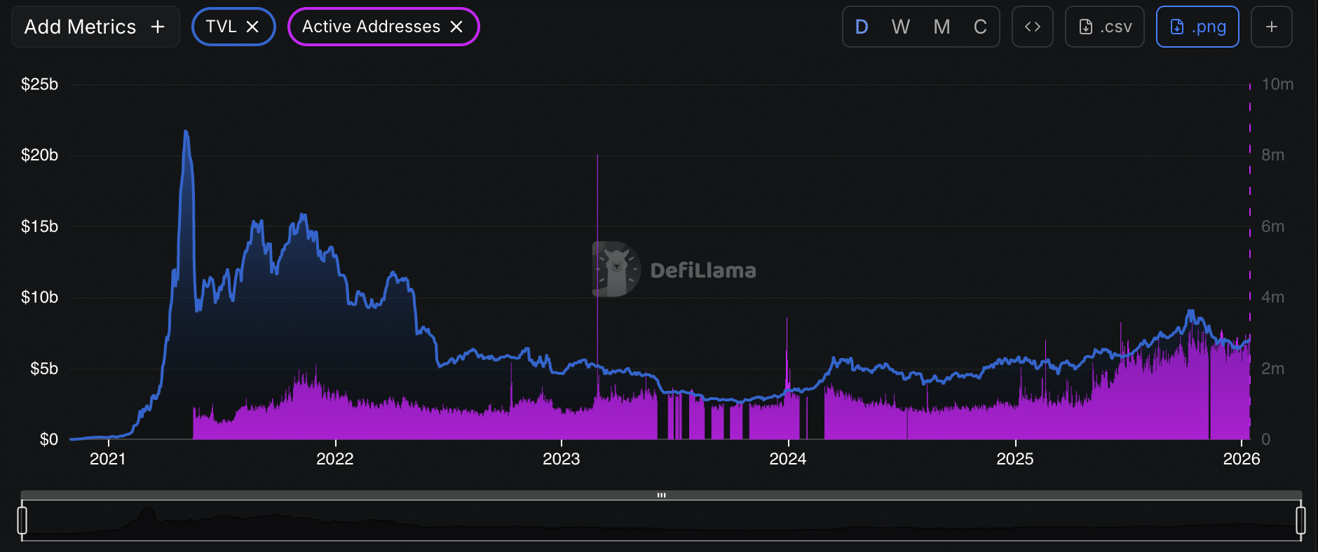This screenshot has width=1318, height=552.
Task: Click the TVL peak in 2021
Action: (186, 132)
